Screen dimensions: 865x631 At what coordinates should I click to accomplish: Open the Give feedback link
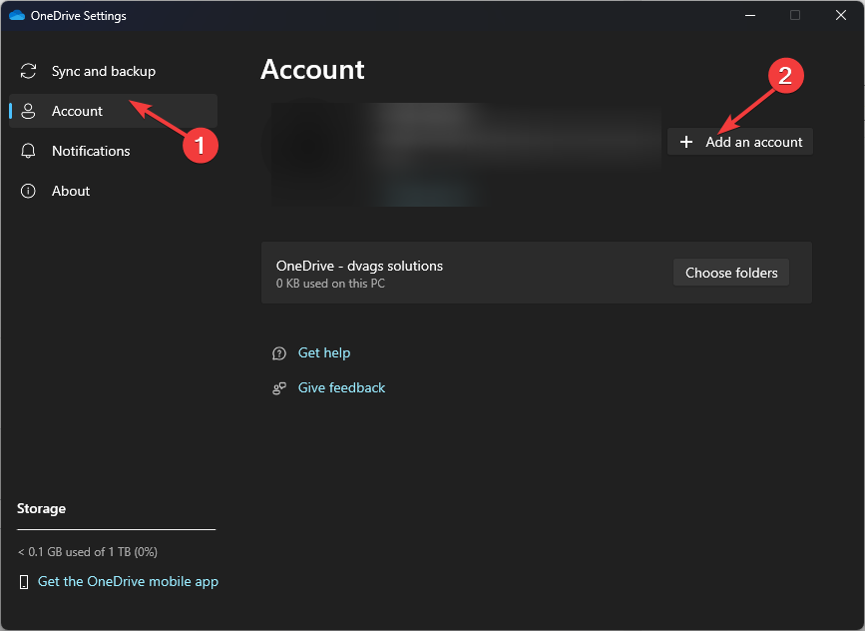tap(341, 387)
